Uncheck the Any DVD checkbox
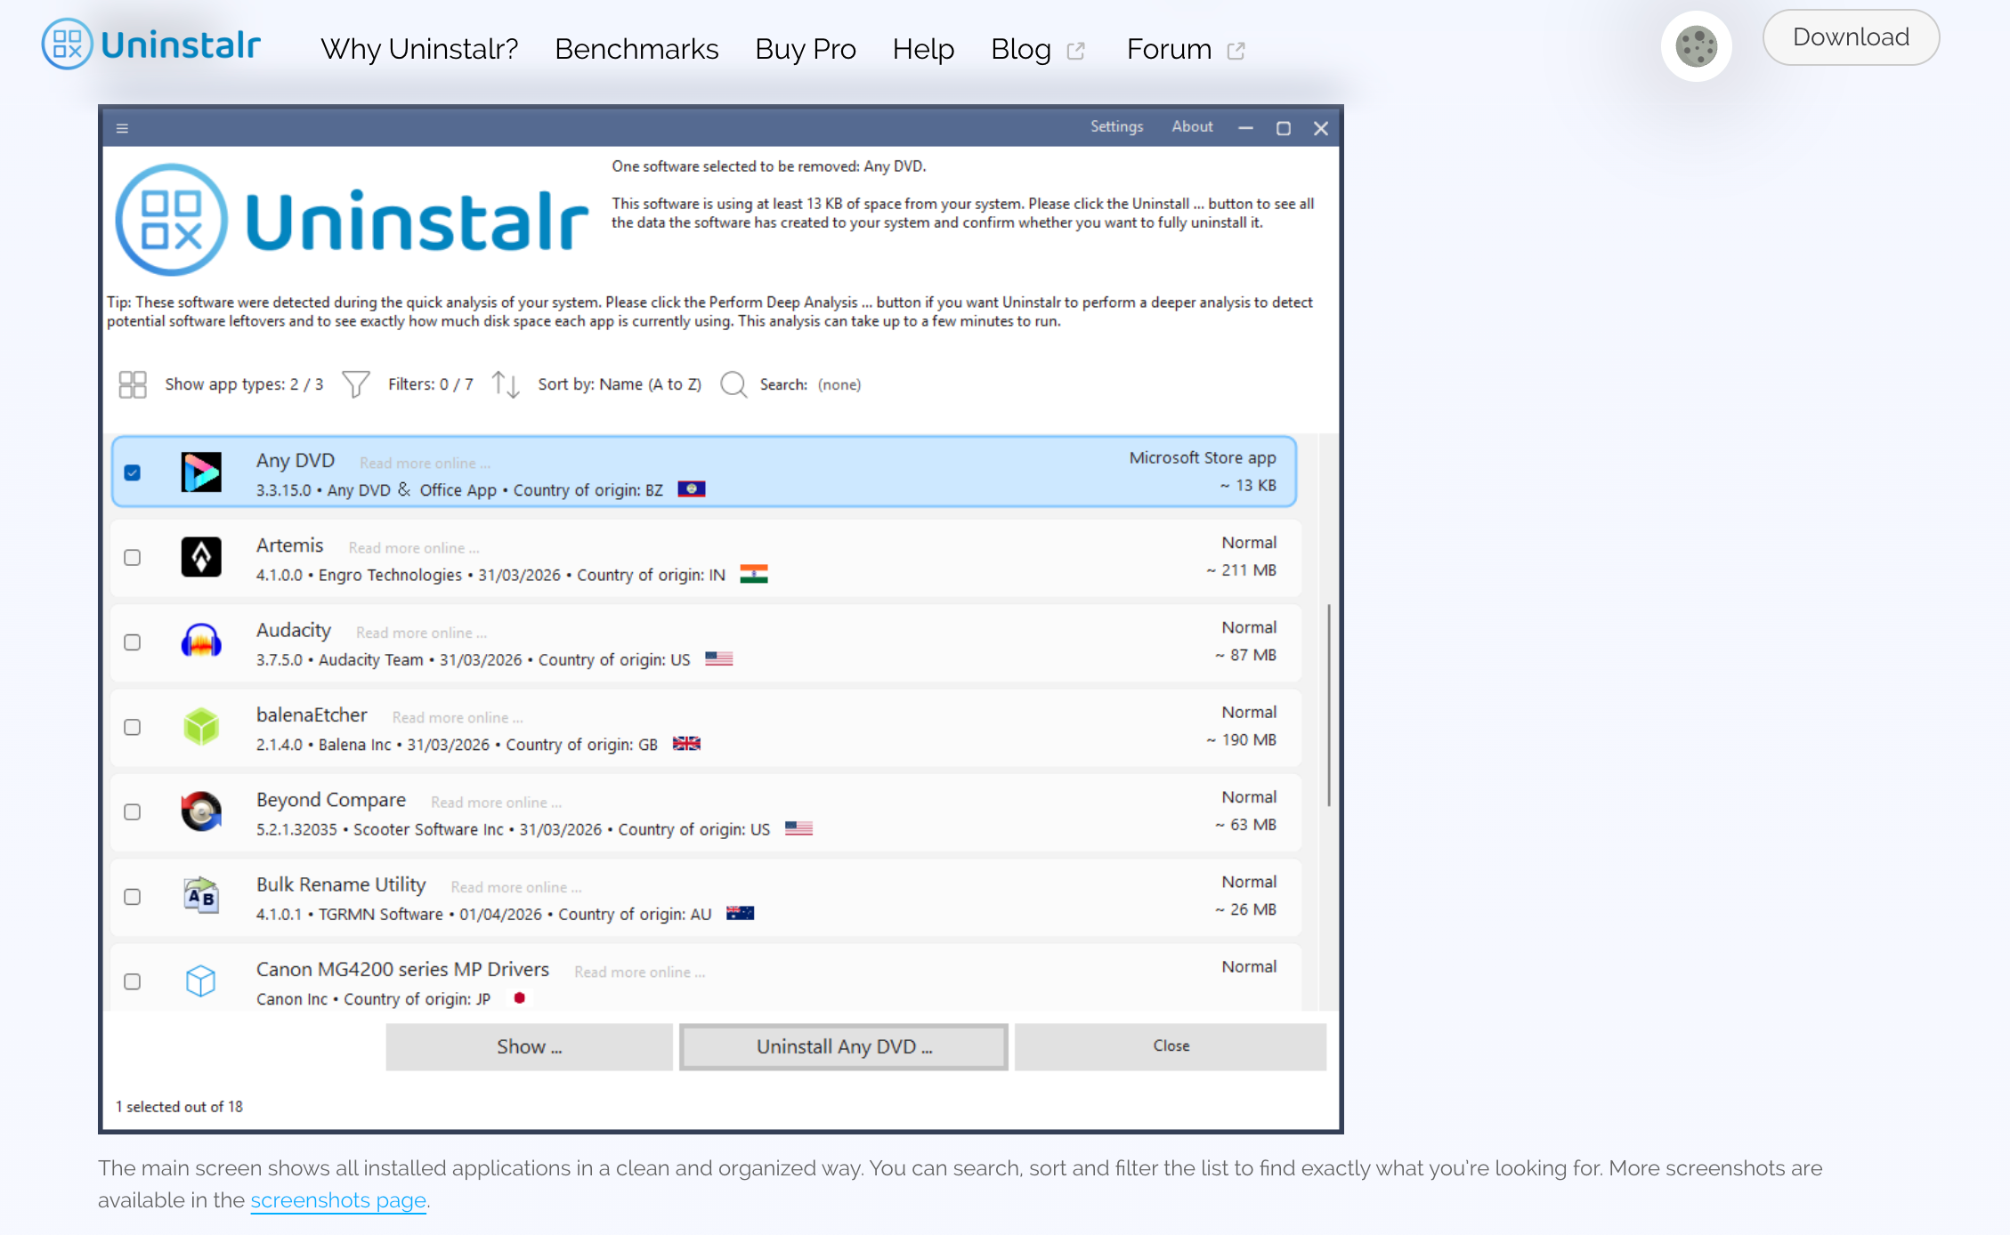 click(133, 472)
